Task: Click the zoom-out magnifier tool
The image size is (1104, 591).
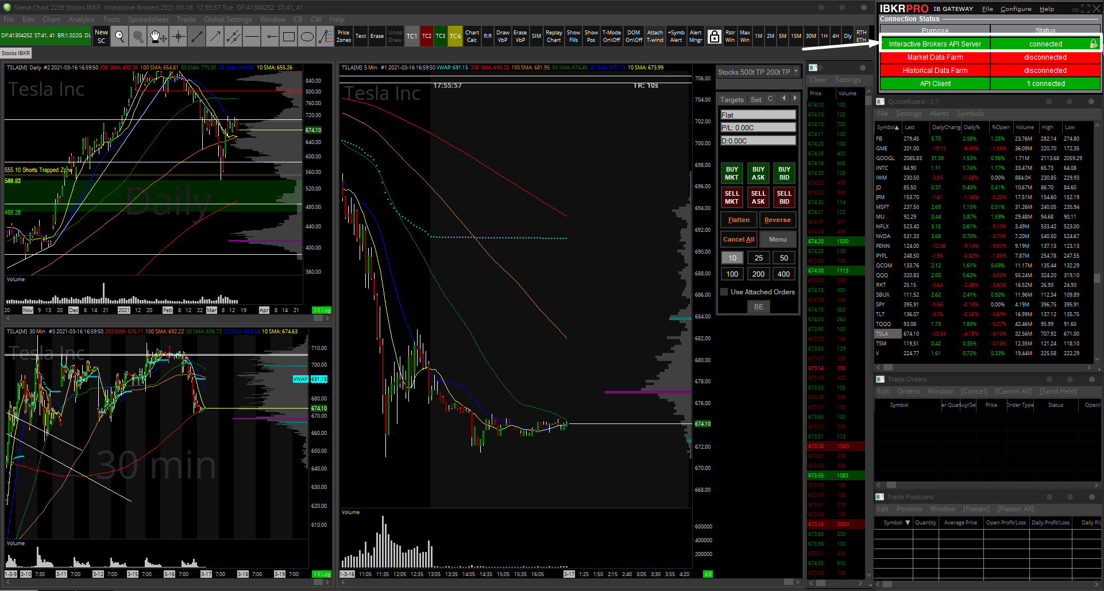Action: tap(138, 37)
